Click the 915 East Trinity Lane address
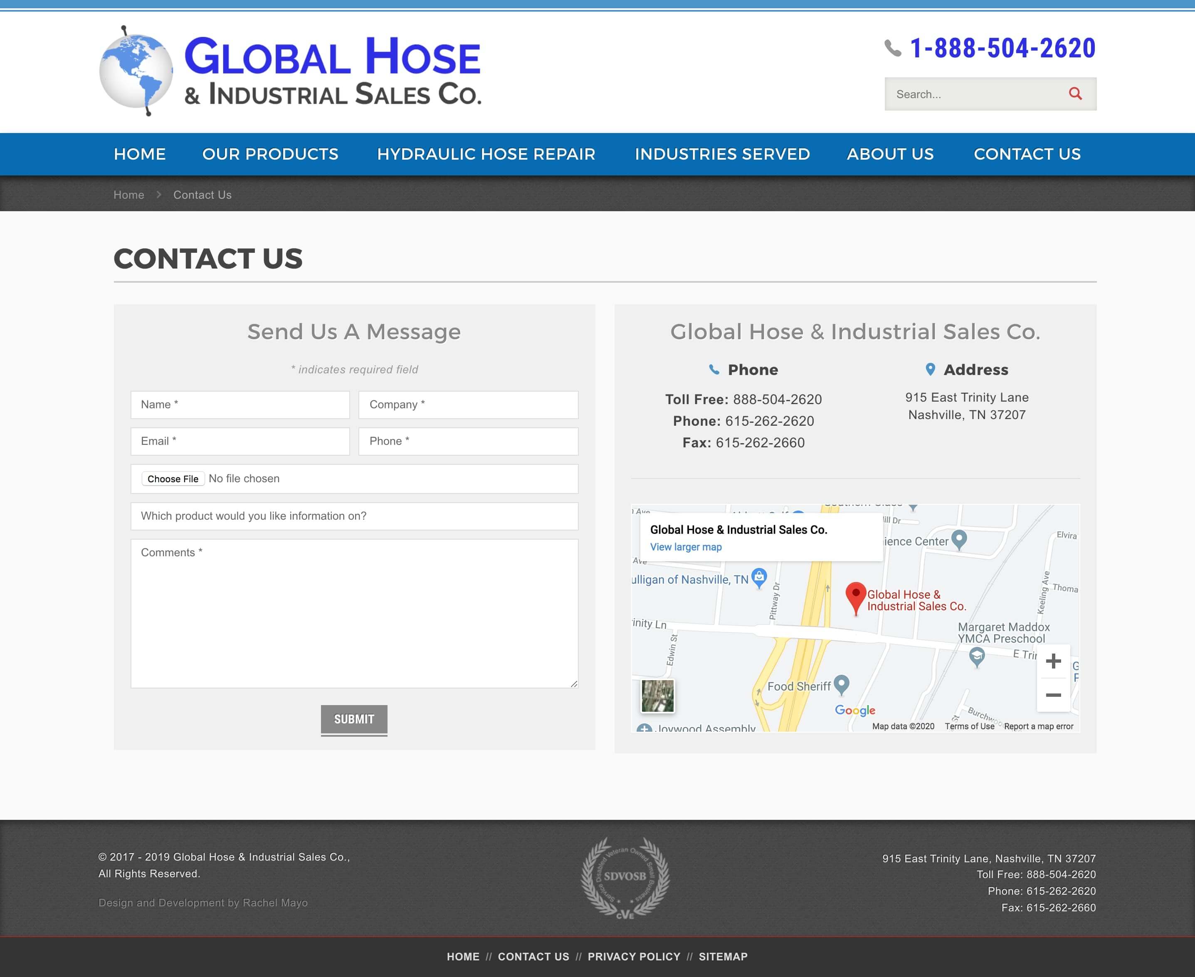Viewport: 1195px width, 977px height. [x=967, y=406]
